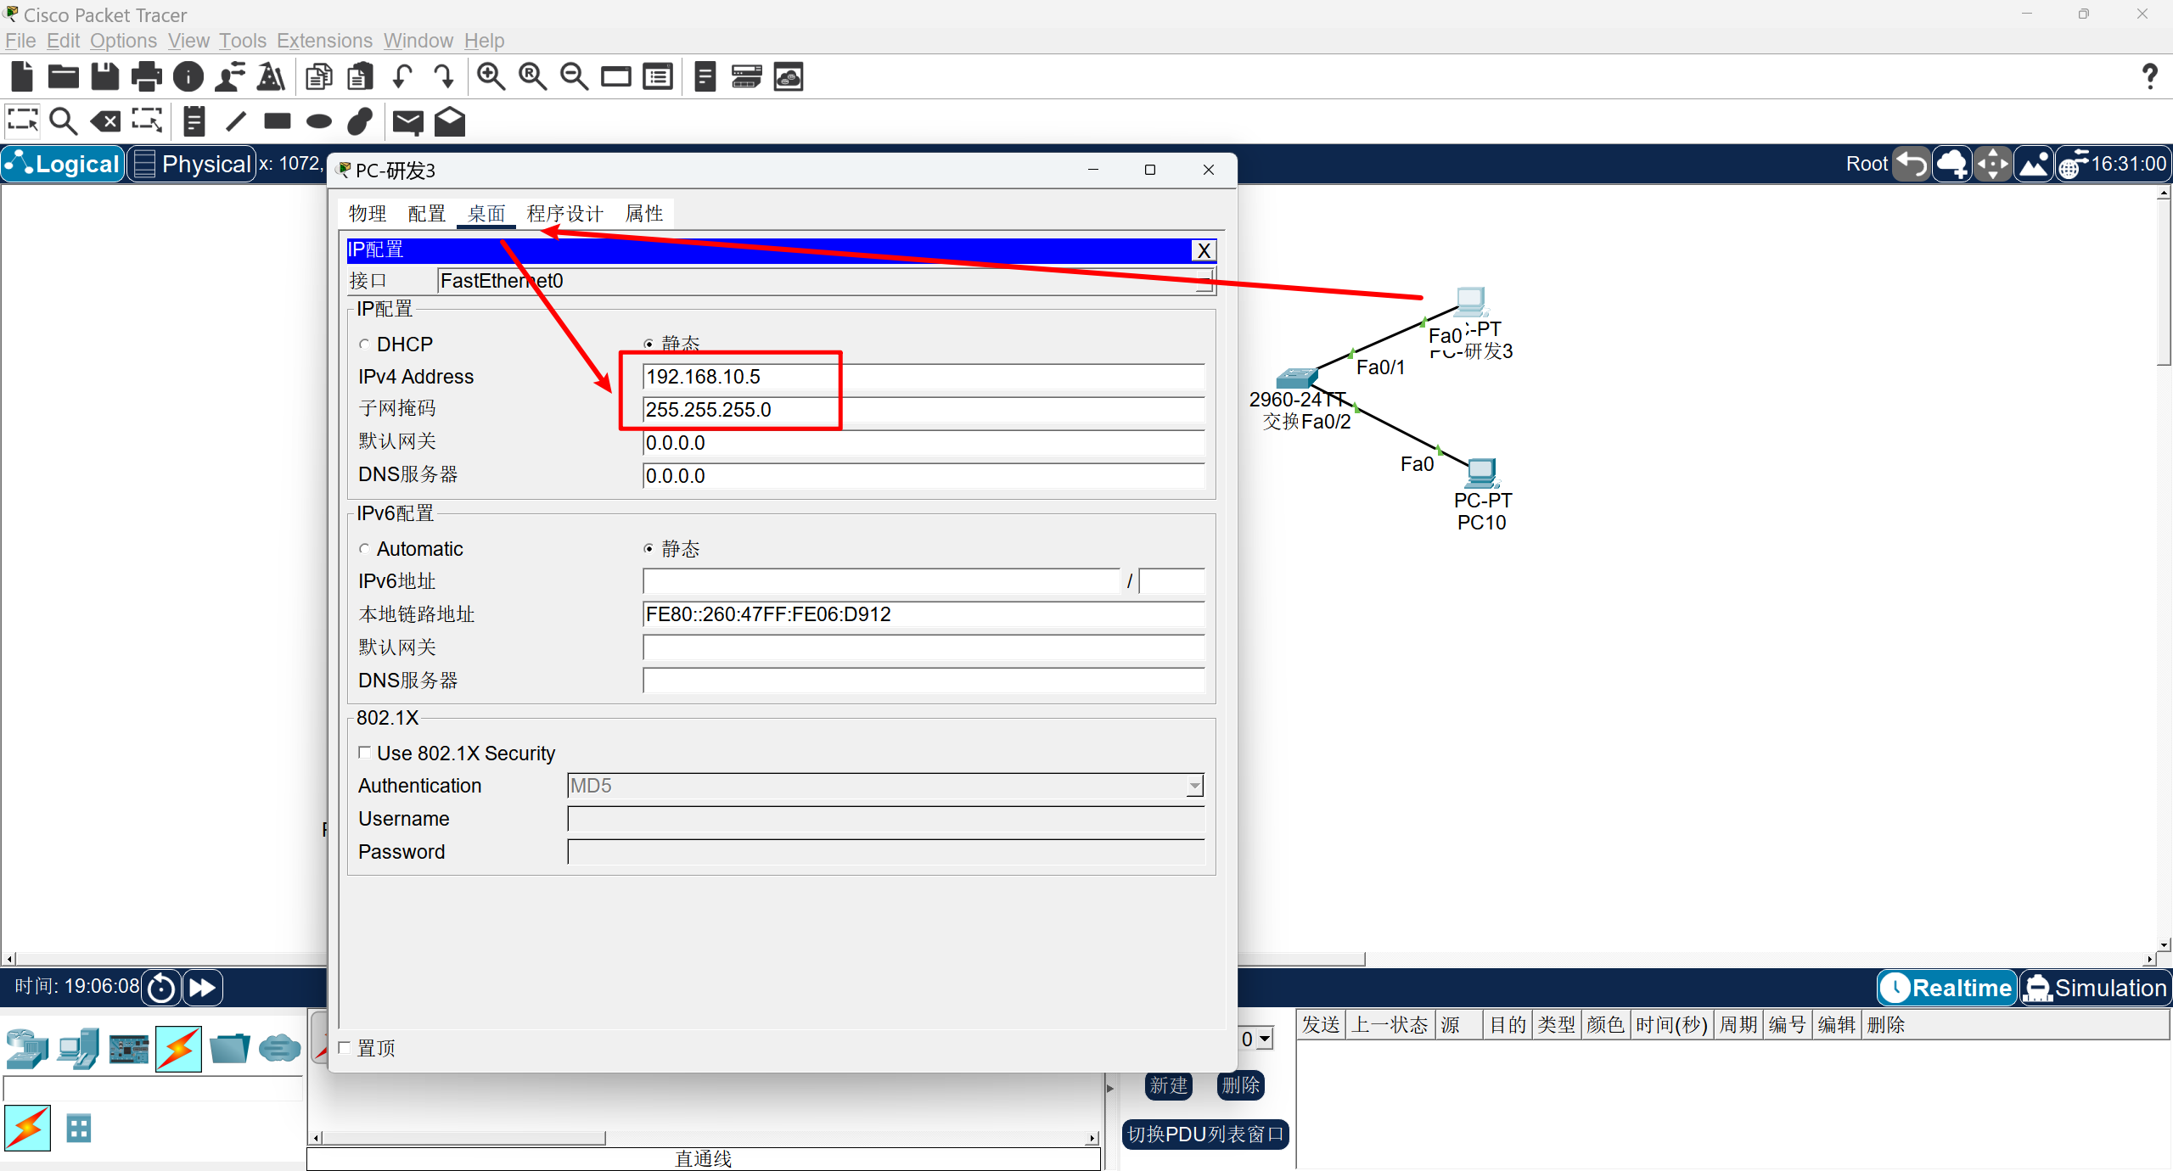Select the Draw Rectangle tool
Viewport: 2173px width, 1171px height.
[x=278, y=121]
